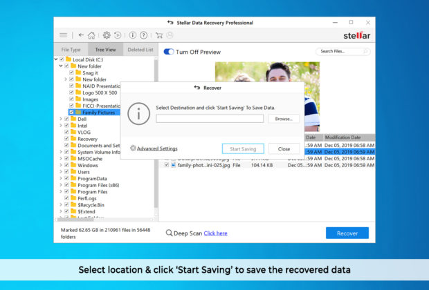Close the Recover dialog

(284, 149)
